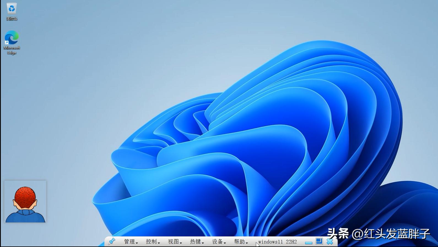Select the Microsoft Edge desktop shortcut icon

(12, 38)
